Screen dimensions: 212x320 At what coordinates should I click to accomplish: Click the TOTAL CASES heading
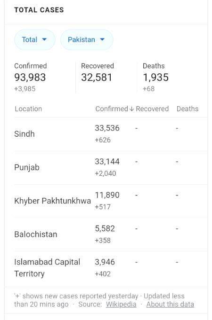point(39,10)
